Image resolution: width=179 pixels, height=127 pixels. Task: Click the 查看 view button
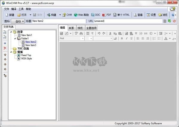[x=138, y=15]
